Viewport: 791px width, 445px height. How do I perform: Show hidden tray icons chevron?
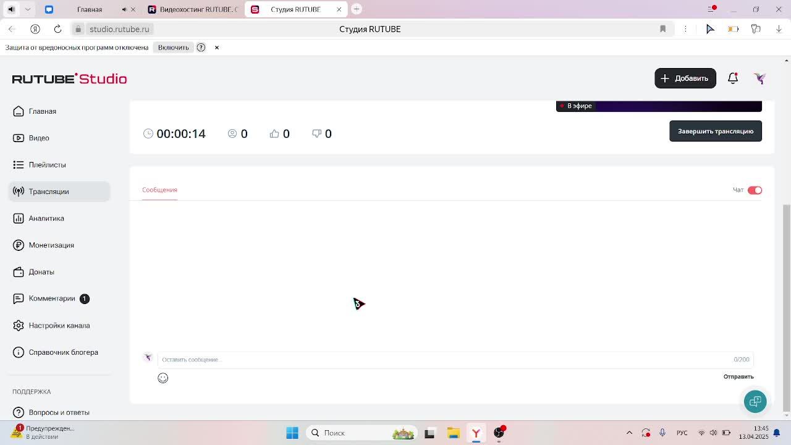[x=629, y=433]
